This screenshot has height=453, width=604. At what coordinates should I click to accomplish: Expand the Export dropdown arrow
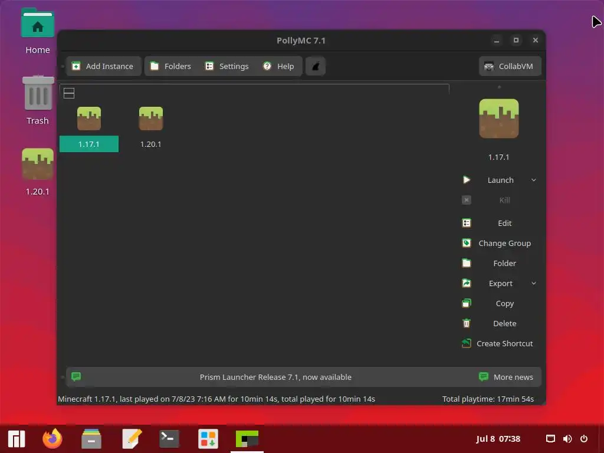[533, 284]
